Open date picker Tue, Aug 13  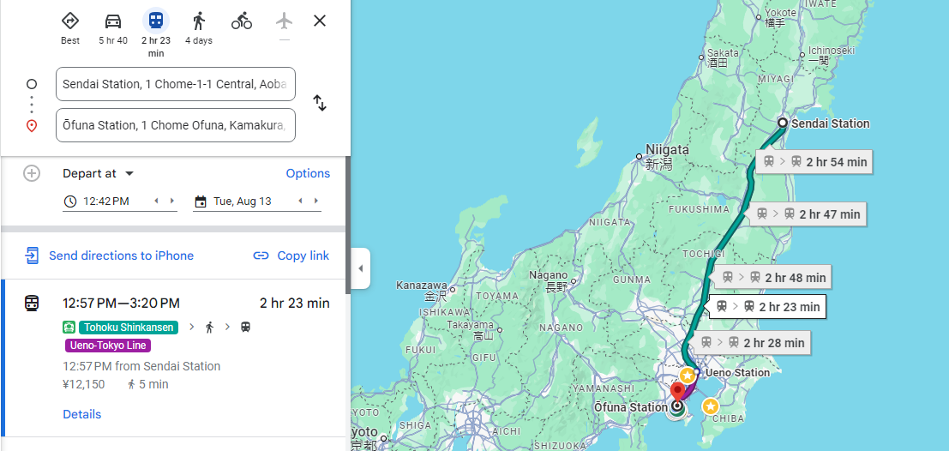pyautogui.click(x=242, y=201)
